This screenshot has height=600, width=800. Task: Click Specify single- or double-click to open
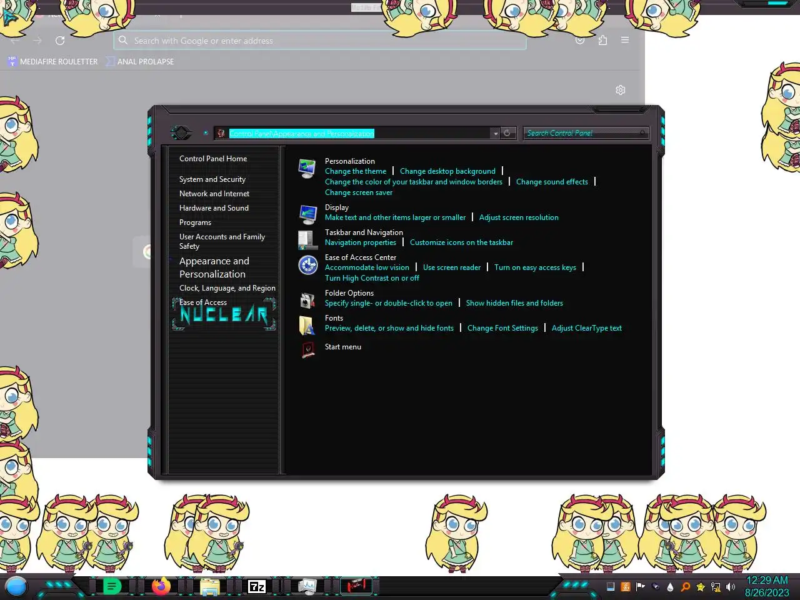(389, 303)
